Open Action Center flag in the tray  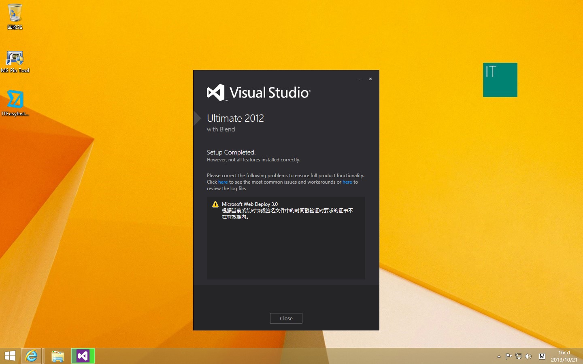509,356
